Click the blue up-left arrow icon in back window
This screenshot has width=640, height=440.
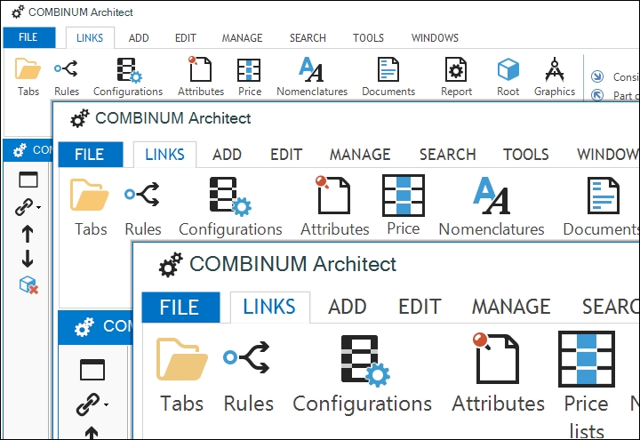click(x=597, y=95)
